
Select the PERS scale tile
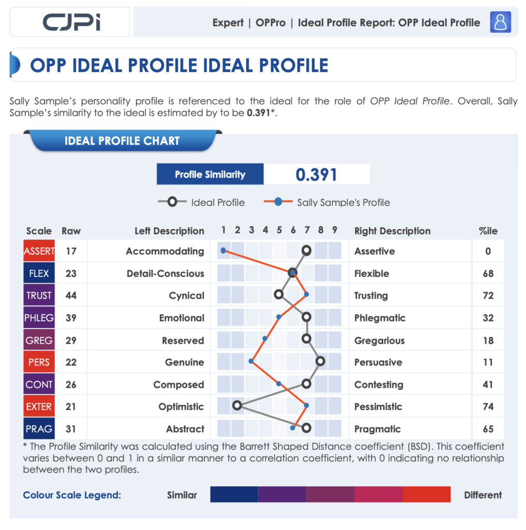[x=39, y=362]
